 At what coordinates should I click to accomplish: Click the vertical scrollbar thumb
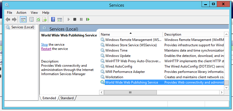(226, 83)
